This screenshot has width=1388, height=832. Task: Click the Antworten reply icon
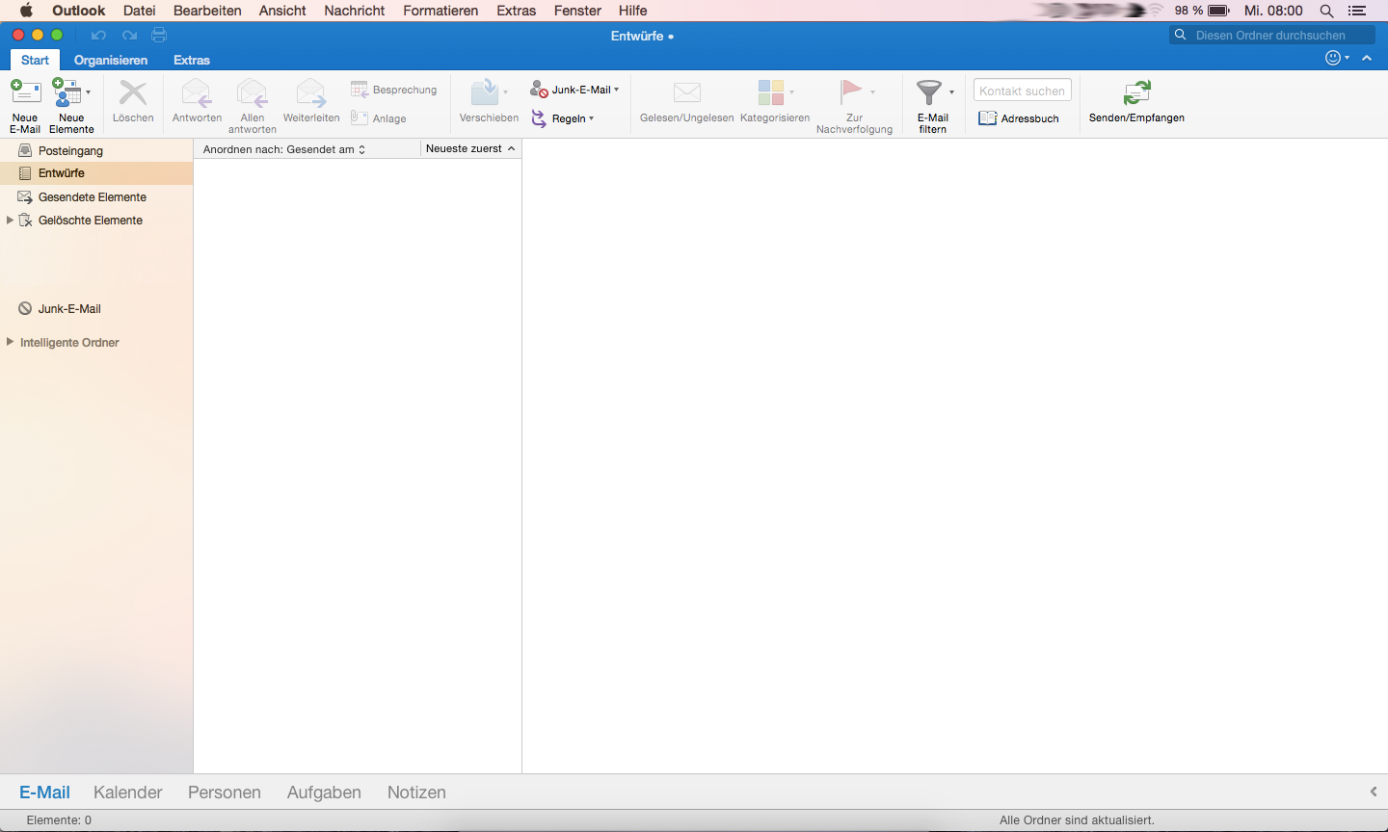[197, 93]
